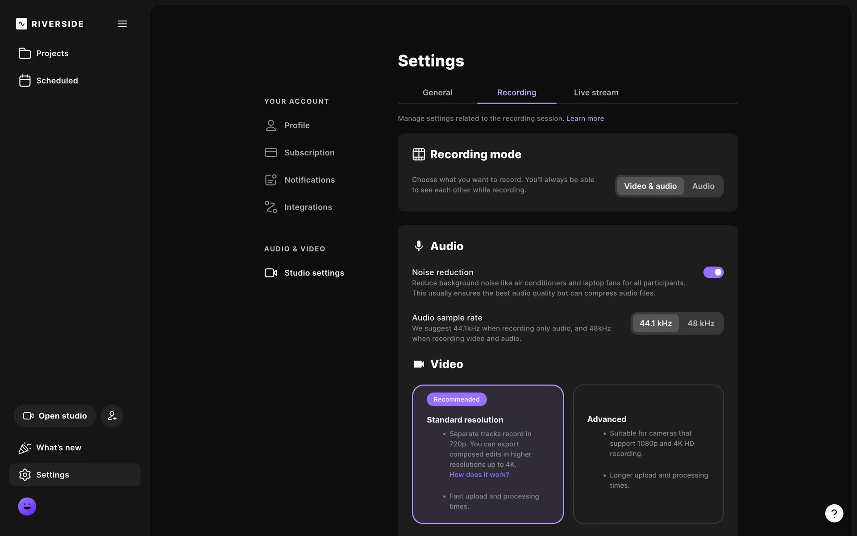
Task: Click the Learn more link
Action: 585,118
